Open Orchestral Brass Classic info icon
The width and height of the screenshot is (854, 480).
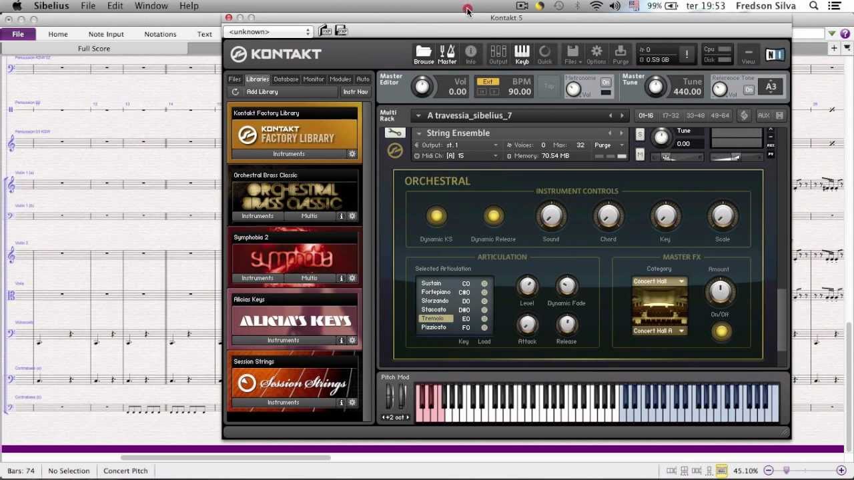pos(342,216)
